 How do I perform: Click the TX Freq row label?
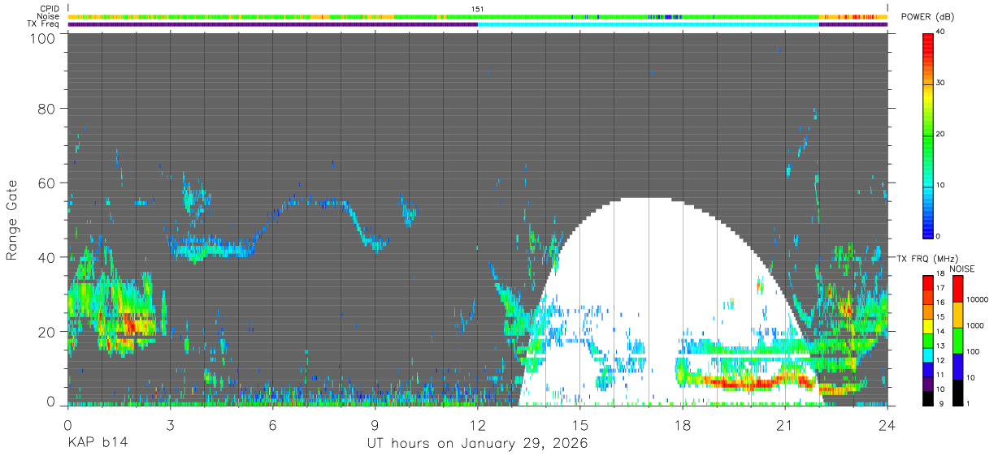coord(44,24)
